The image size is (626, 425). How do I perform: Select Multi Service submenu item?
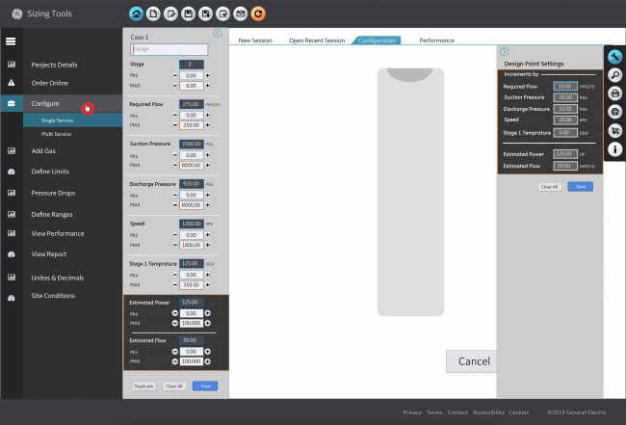55,134
